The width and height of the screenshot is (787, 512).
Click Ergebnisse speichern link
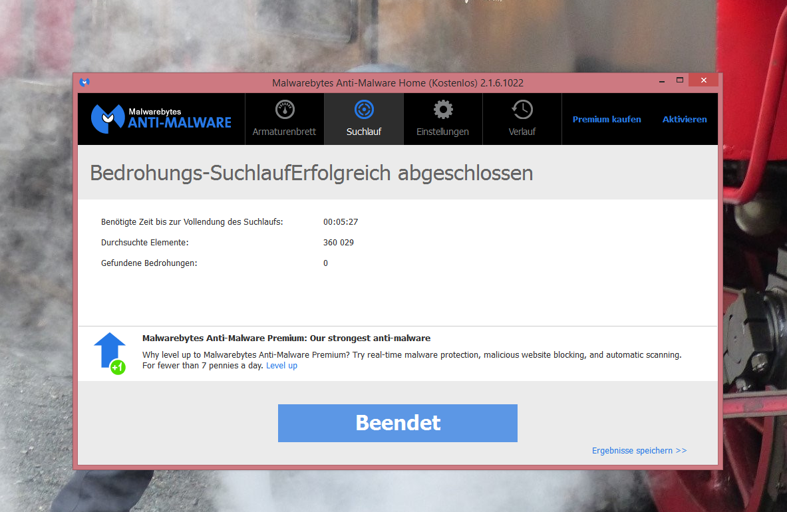click(639, 450)
